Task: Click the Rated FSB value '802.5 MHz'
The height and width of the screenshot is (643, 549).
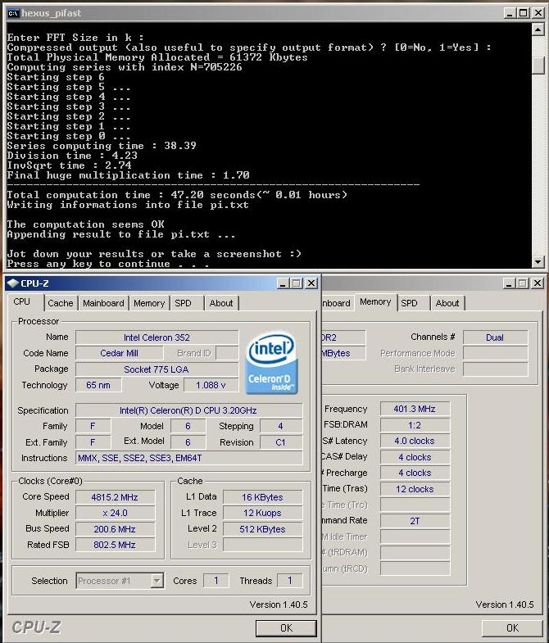Action: tap(115, 545)
